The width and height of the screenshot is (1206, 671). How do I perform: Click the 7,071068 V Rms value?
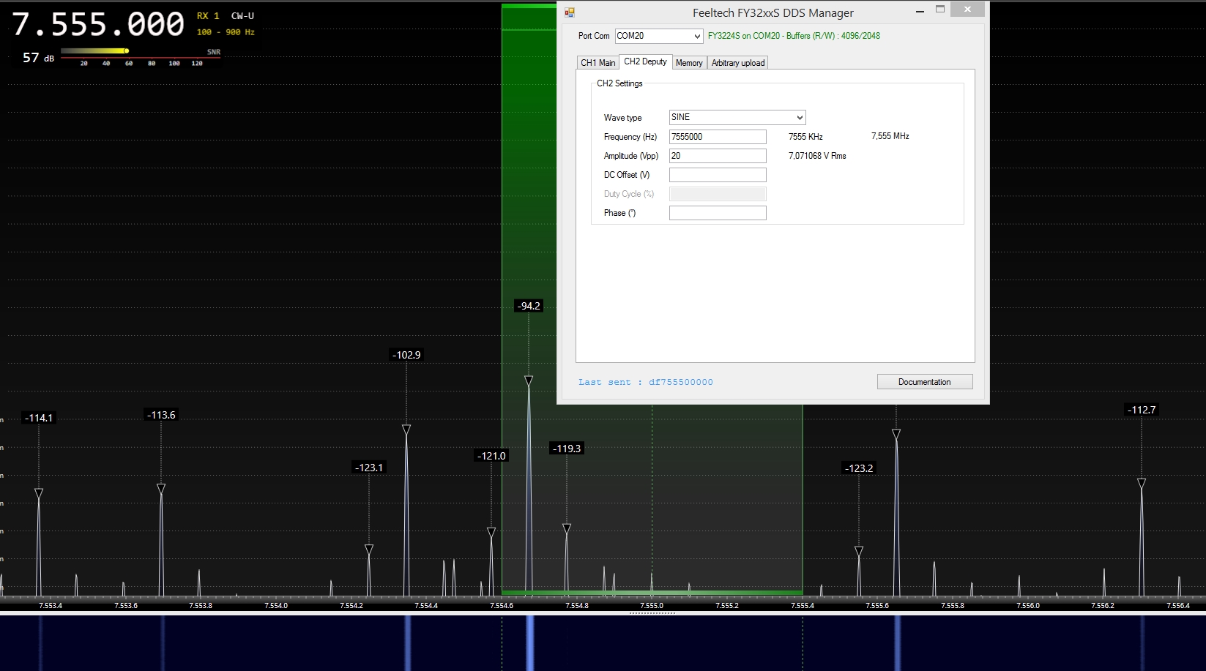coord(817,156)
